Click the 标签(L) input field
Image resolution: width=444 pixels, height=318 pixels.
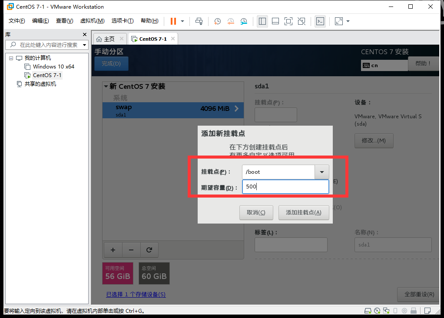pyautogui.click(x=291, y=245)
